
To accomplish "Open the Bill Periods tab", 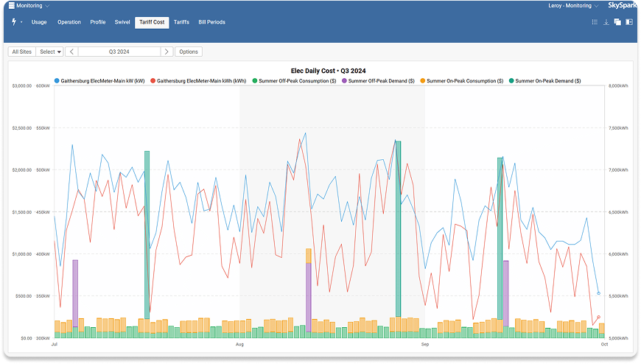I will (211, 22).
